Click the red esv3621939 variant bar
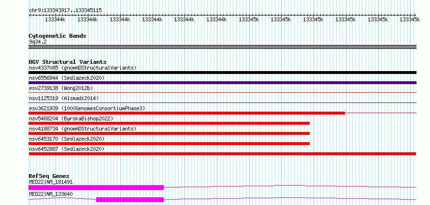Screen dimensions: 430x205 coord(187,113)
